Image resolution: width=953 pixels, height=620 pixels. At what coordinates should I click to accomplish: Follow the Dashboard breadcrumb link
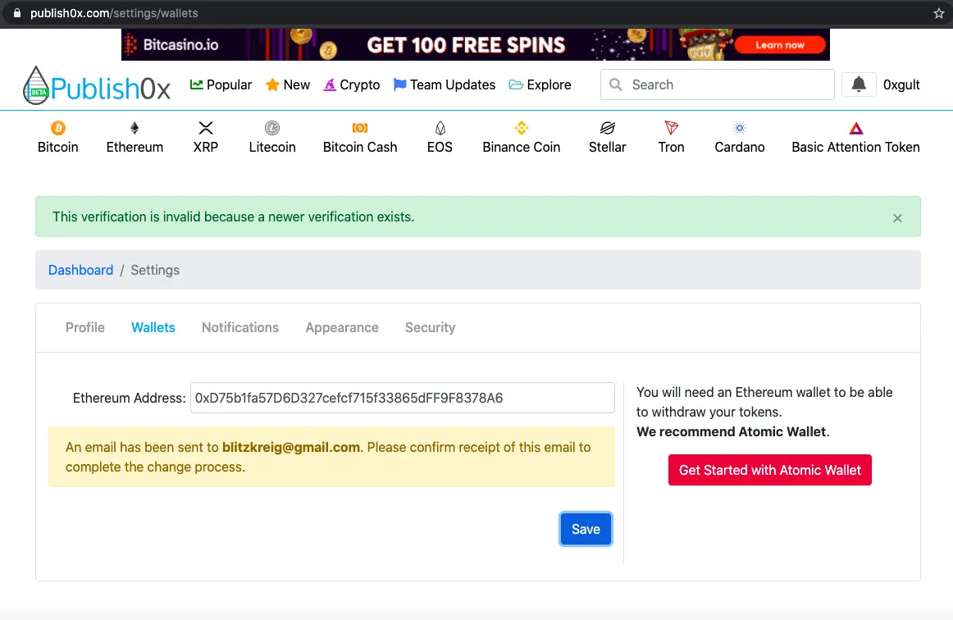pos(80,270)
